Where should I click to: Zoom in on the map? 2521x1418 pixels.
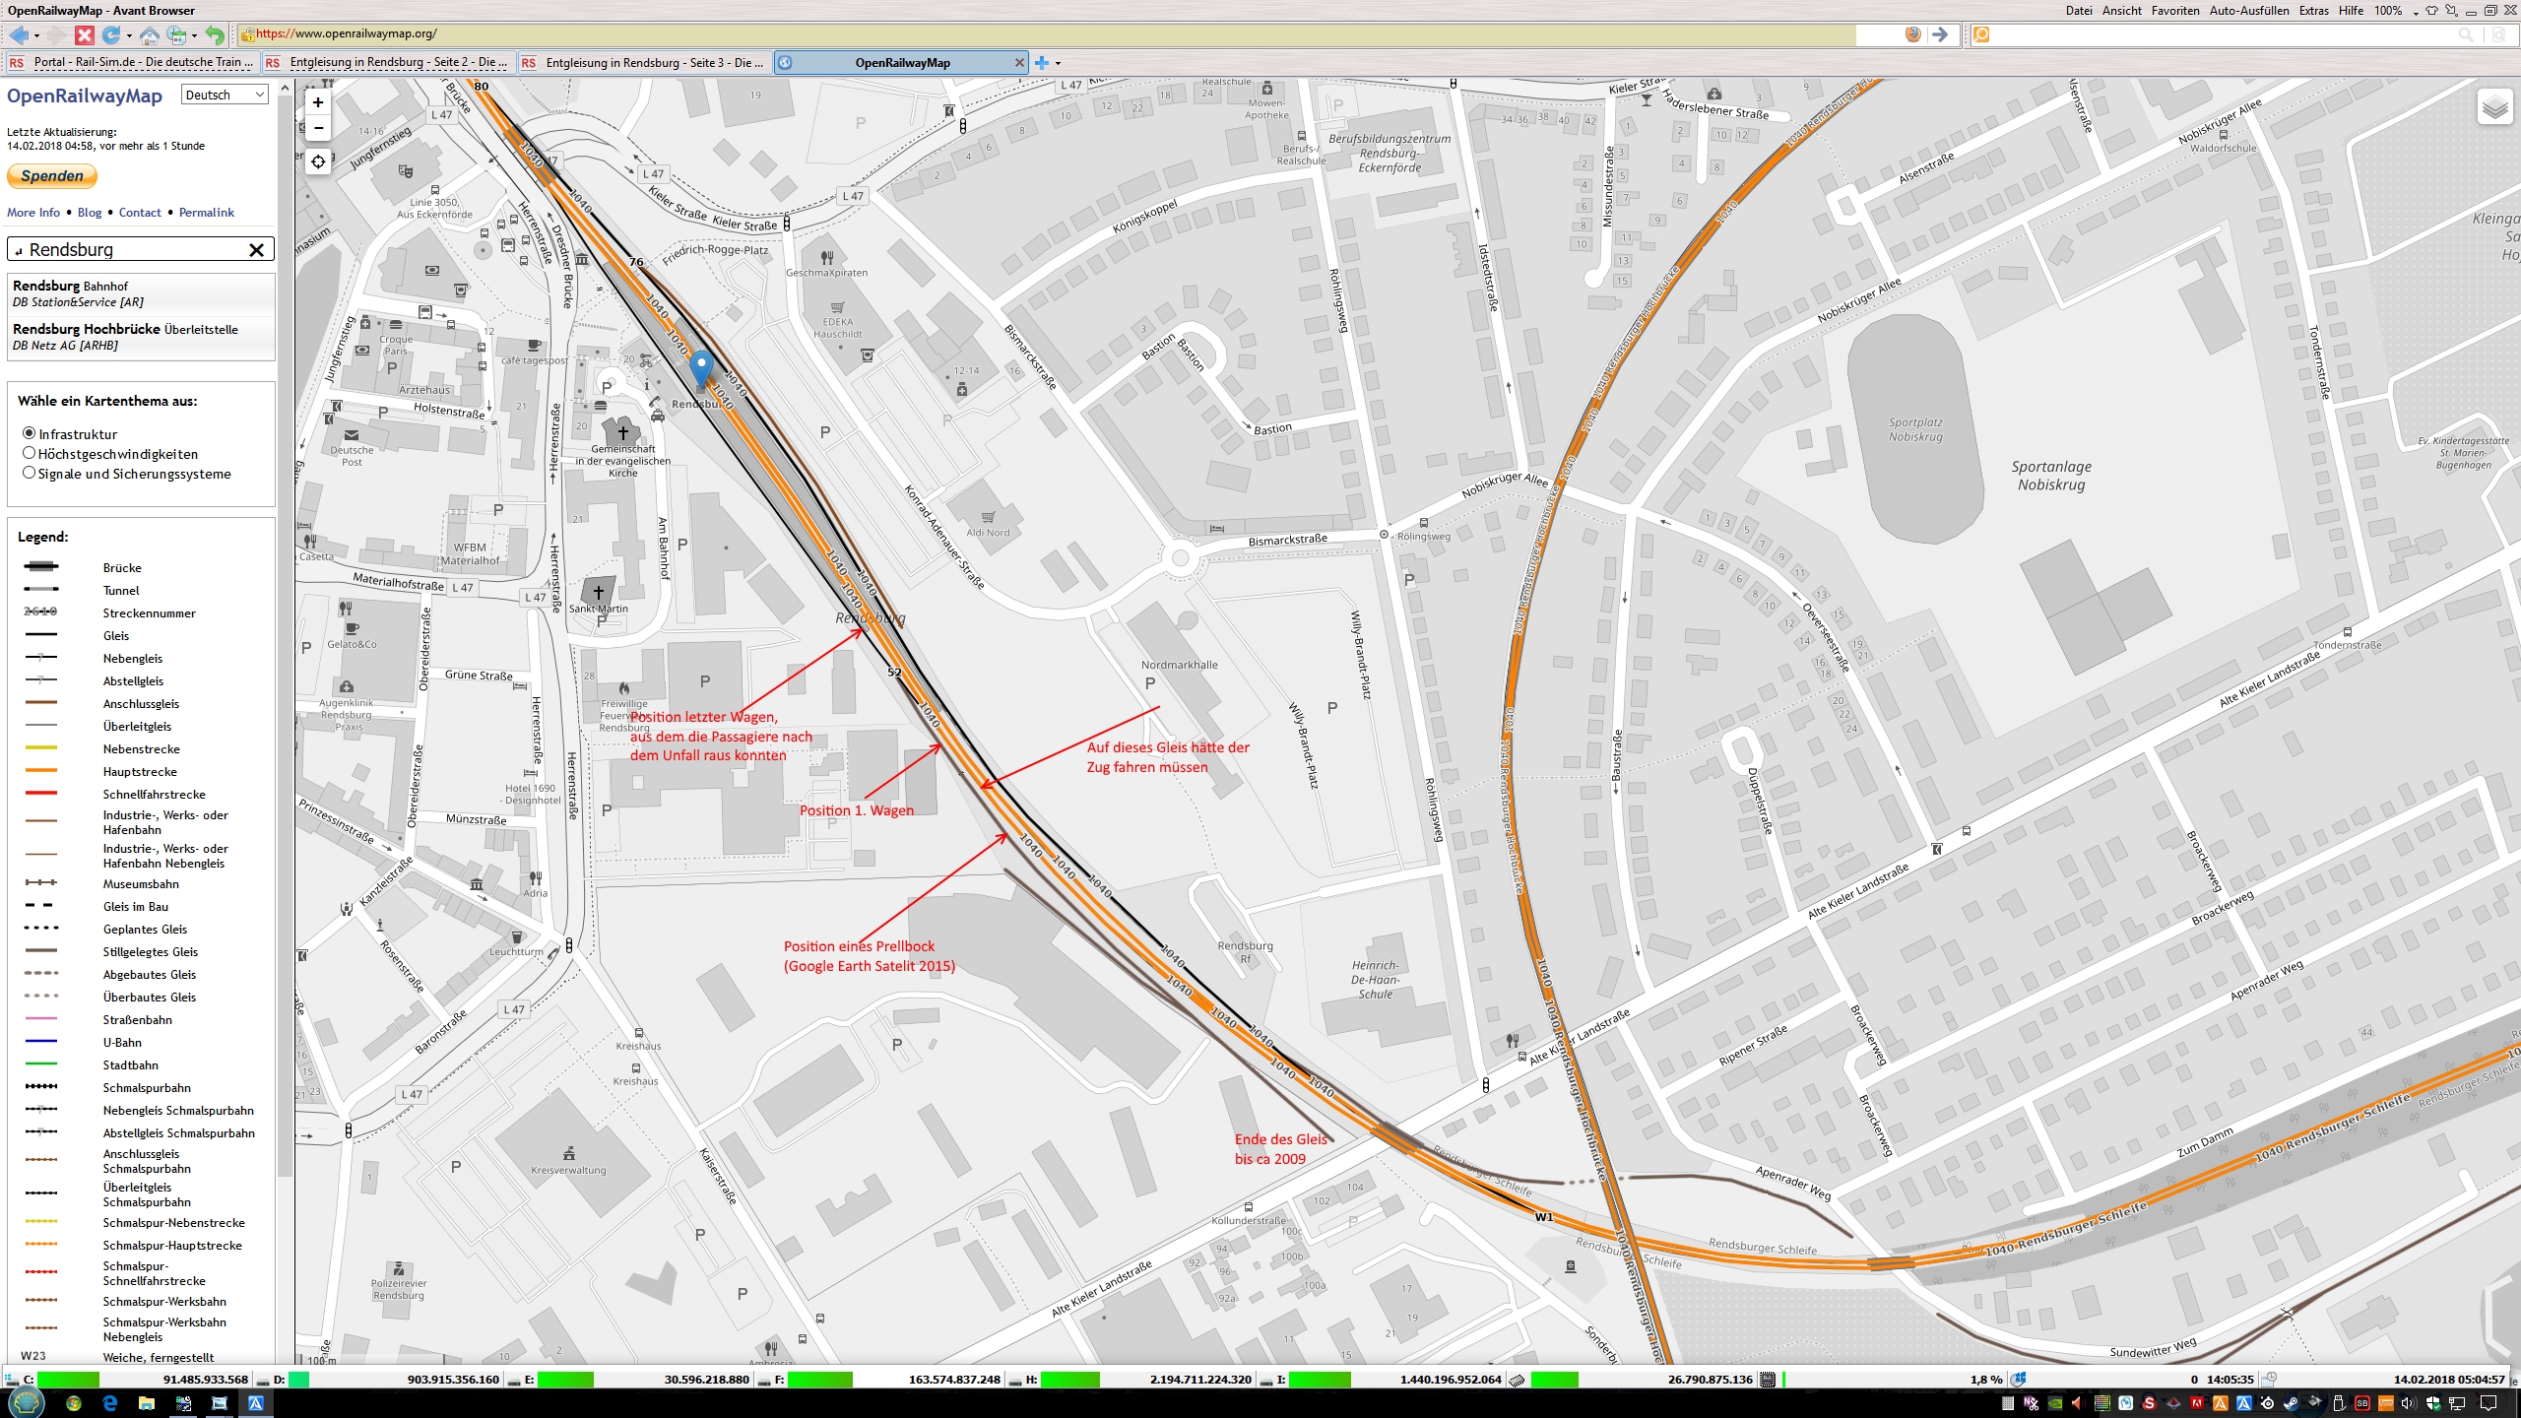(x=317, y=102)
